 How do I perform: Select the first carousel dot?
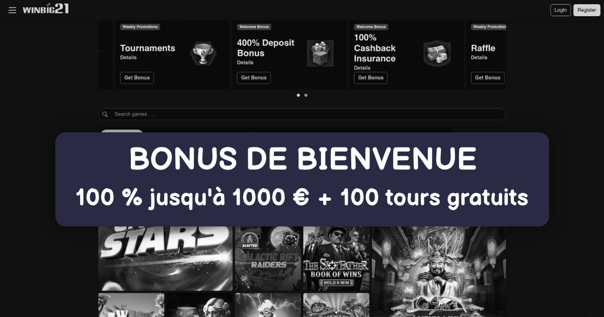pyautogui.click(x=298, y=95)
